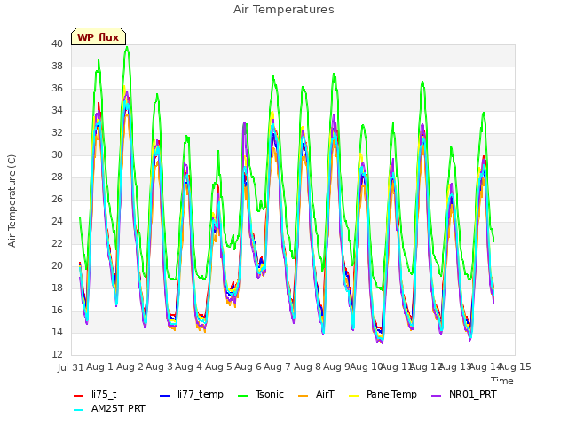
Task: Click the Time x-axis label
Action: [x=502, y=381]
